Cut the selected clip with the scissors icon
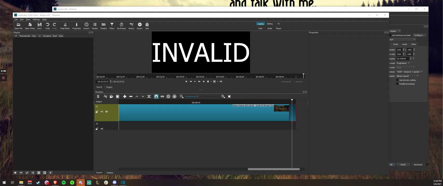This screenshot has width=443, height=186. click(105, 96)
